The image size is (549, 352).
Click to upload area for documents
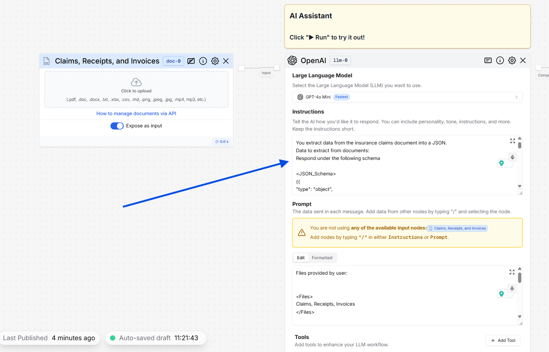[x=136, y=90]
